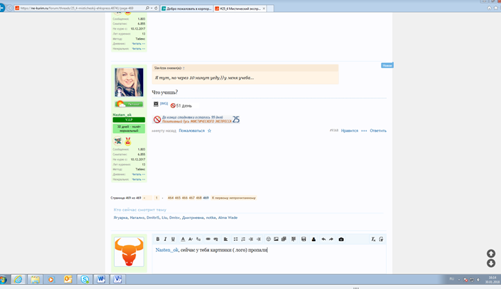Open text alignment option in editor

tap(225, 239)
